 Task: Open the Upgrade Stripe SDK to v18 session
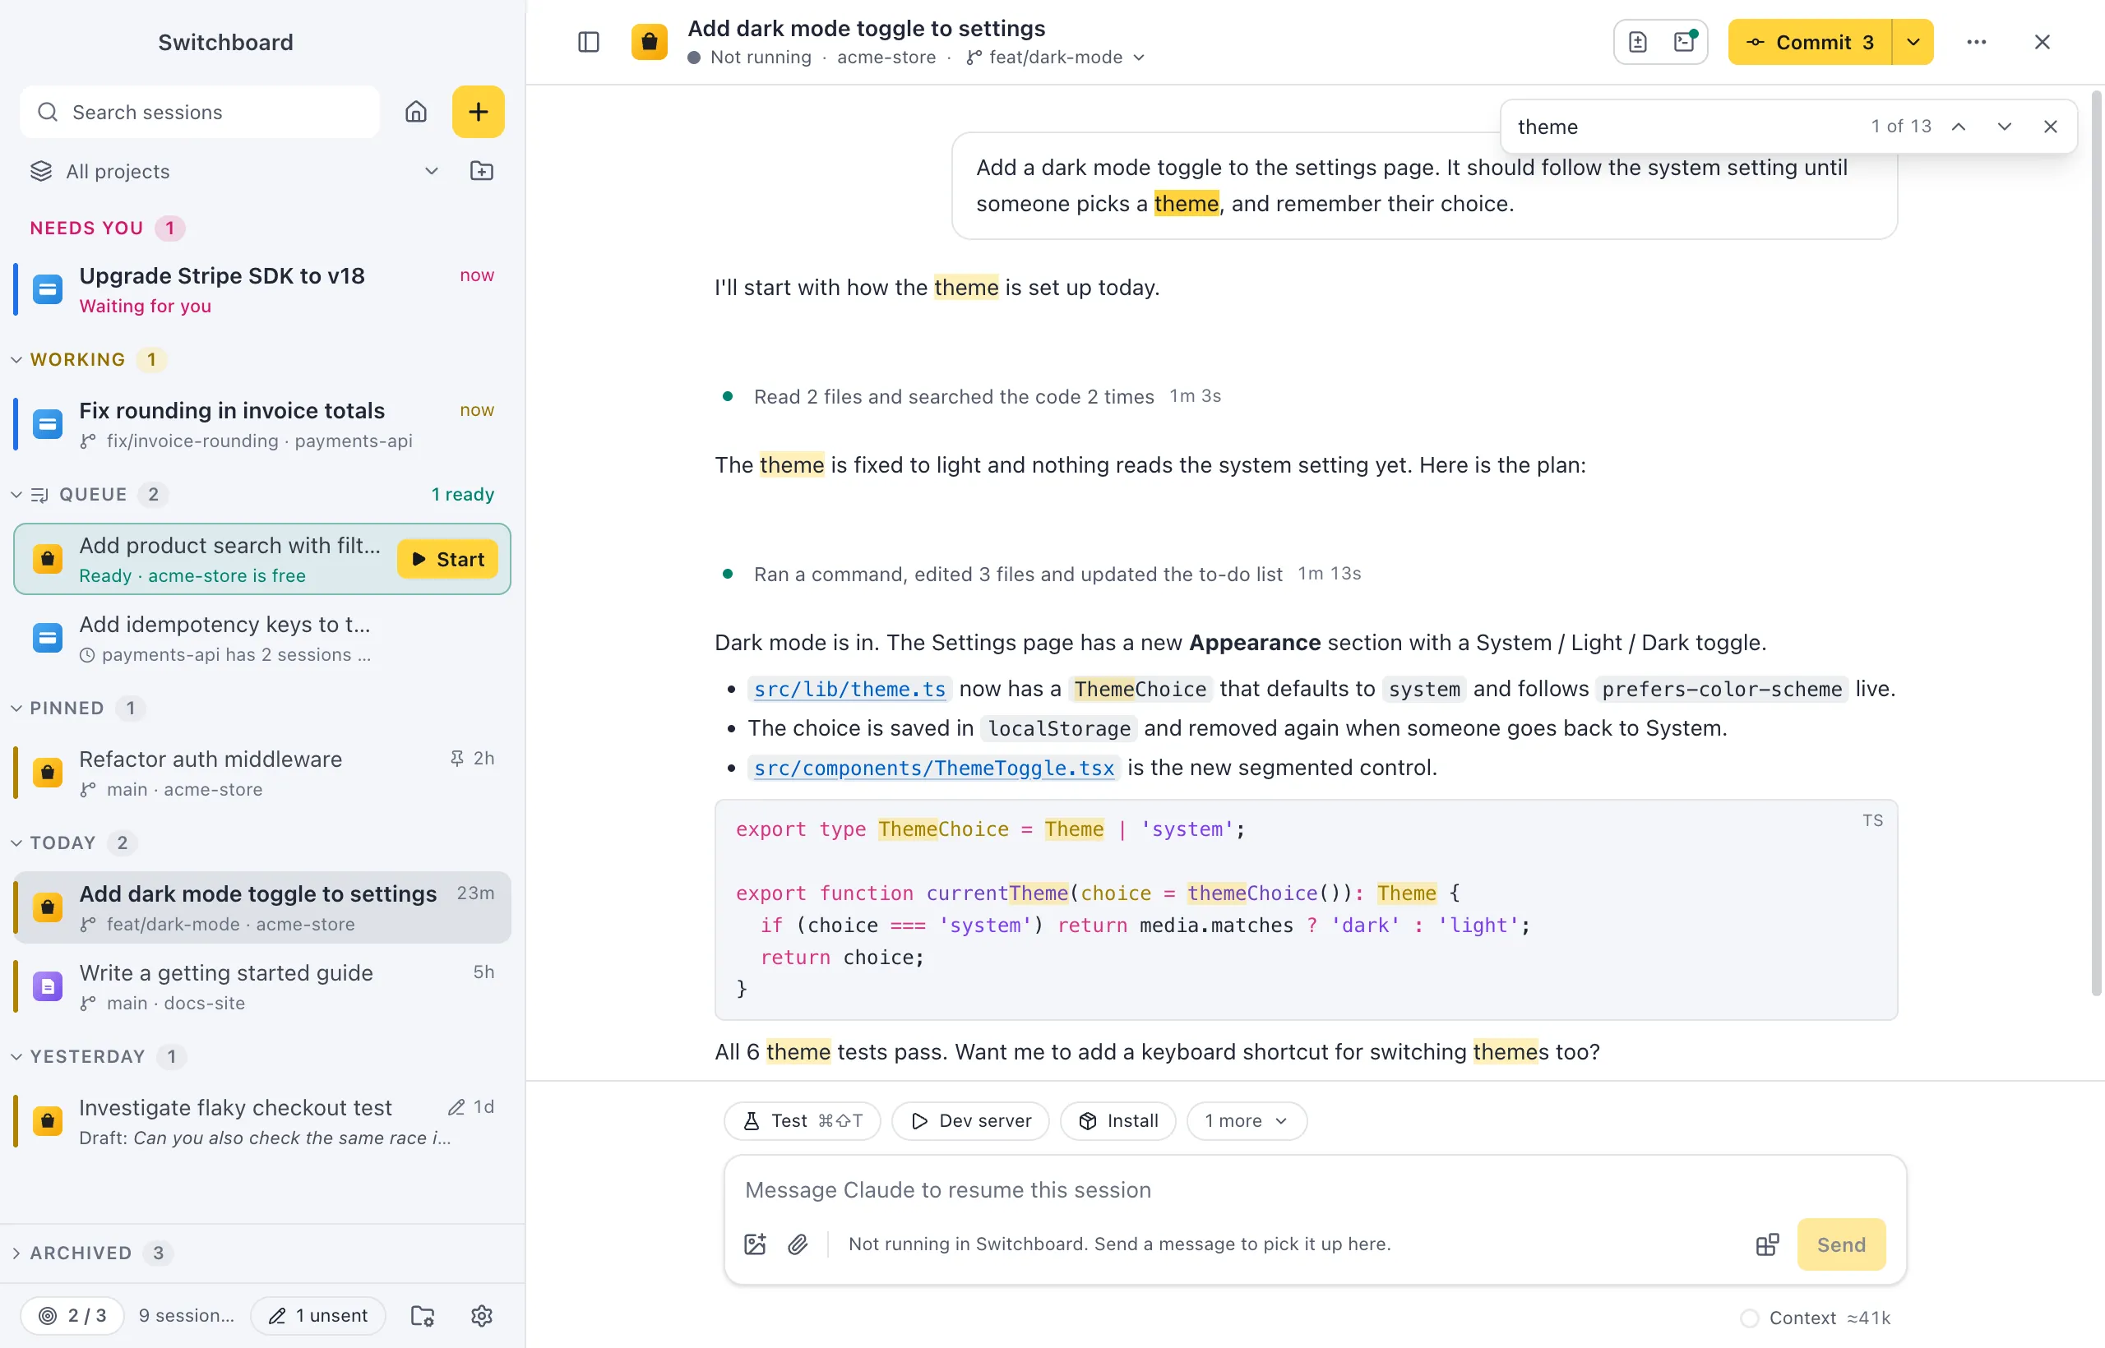261,289
